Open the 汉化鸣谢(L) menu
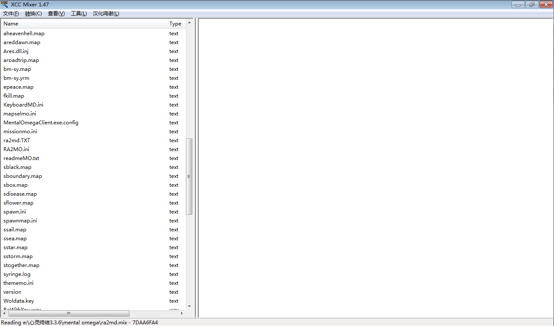This screenshot has height=326, width=554. [x=106, y=14]
